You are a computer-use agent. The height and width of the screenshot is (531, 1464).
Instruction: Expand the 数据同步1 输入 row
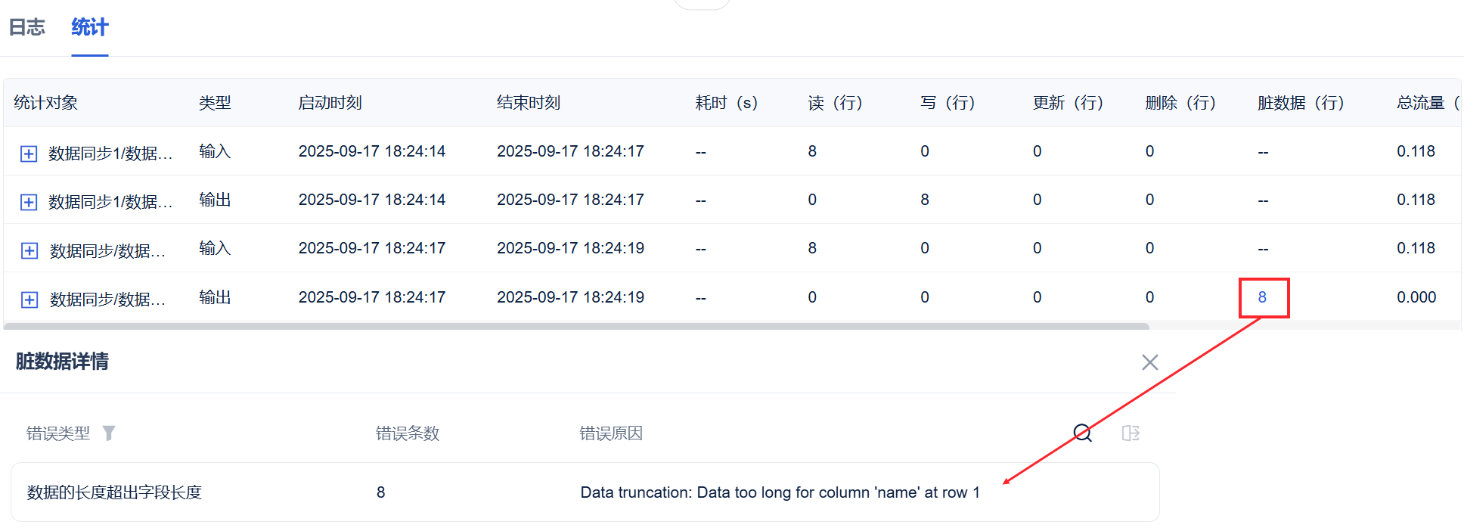coord(29,154)
